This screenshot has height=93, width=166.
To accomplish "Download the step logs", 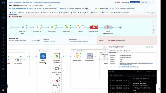I will tap(154, 72).
